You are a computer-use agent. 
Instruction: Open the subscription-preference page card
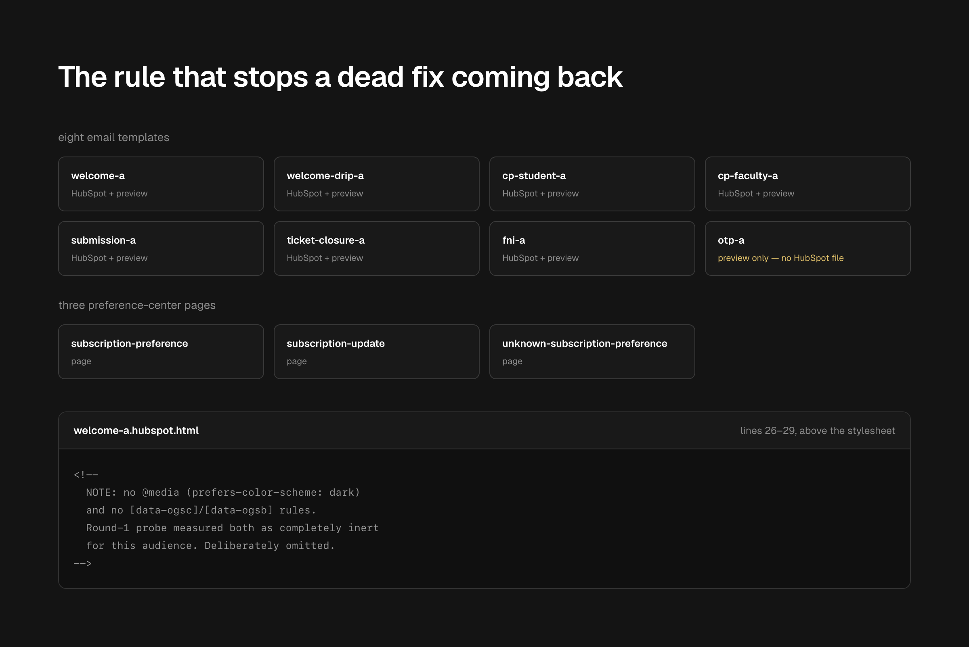(x=161, y=352)
